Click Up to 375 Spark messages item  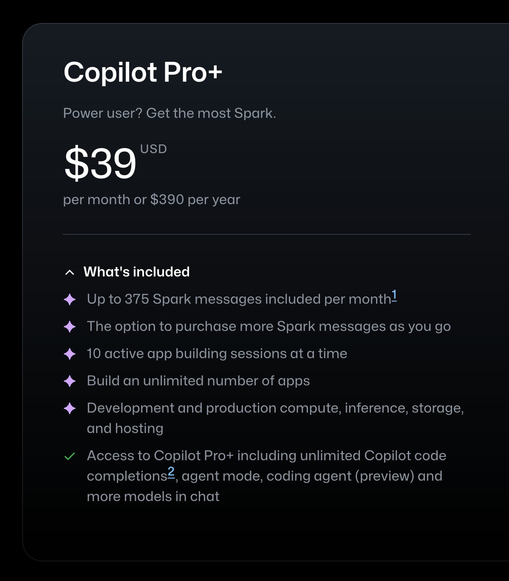239,299
